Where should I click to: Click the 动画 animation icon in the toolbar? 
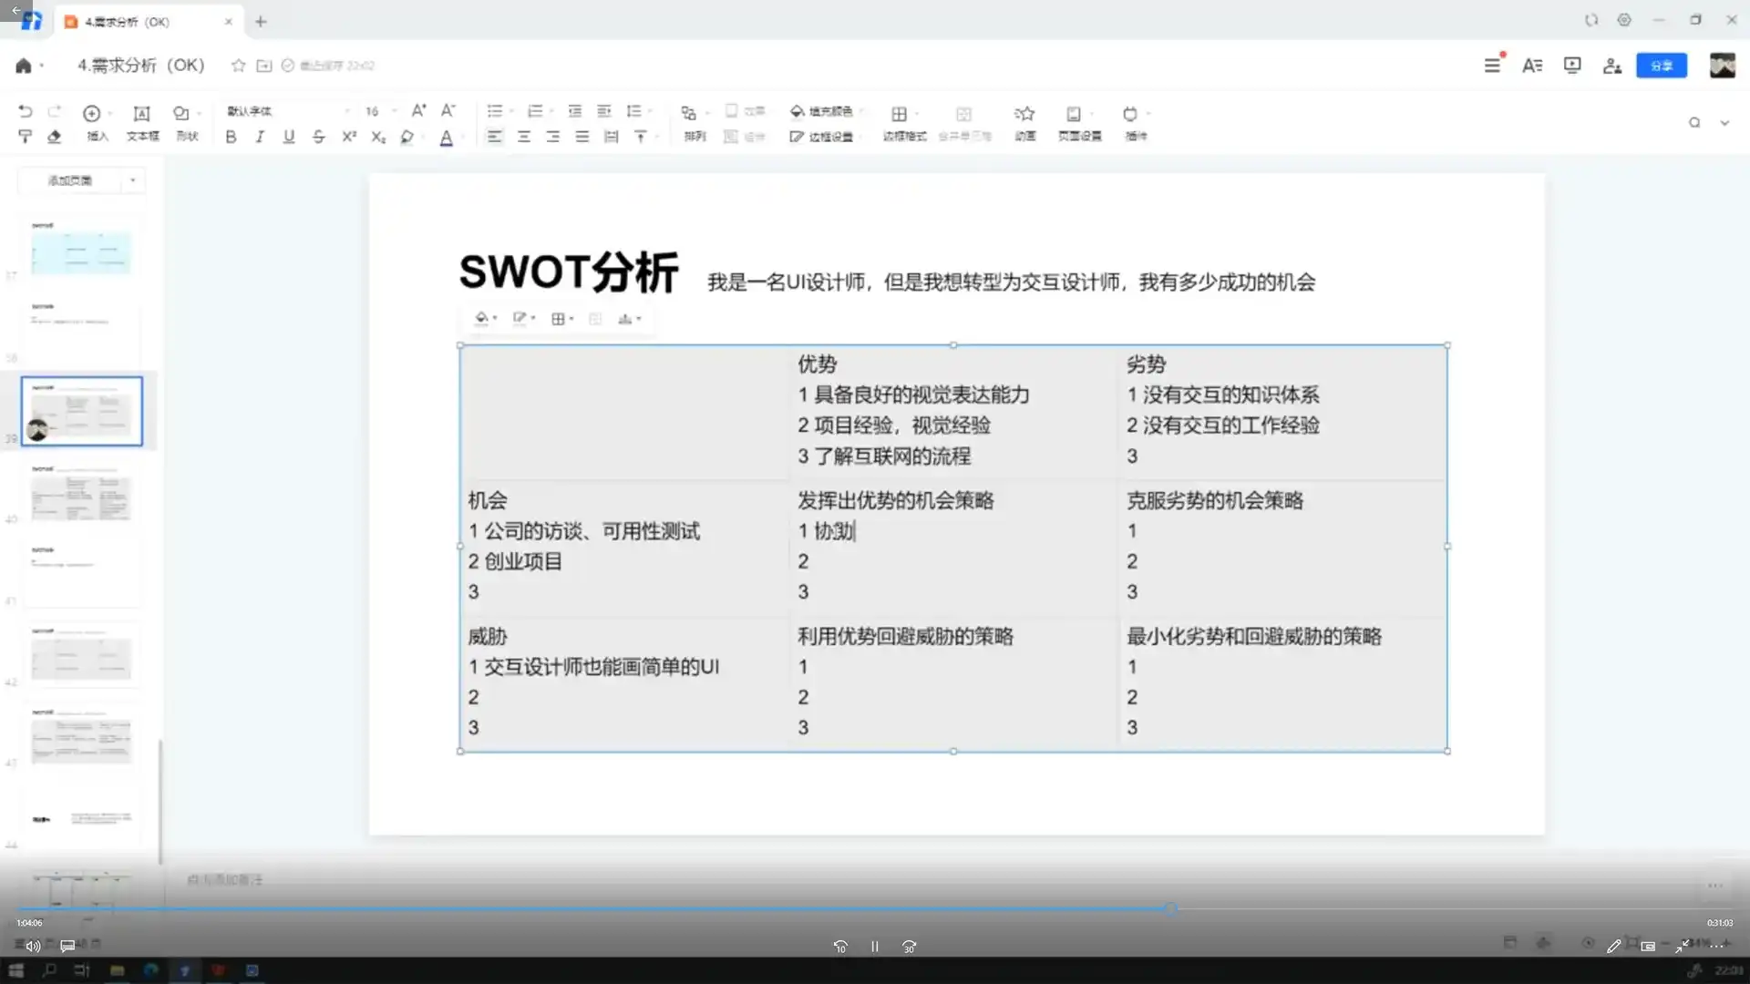point(1024,123)
